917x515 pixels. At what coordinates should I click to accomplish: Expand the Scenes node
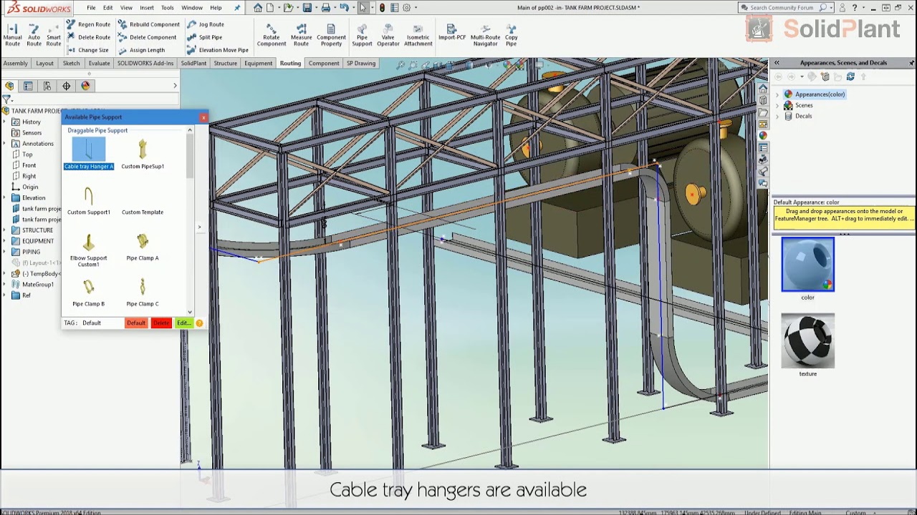(x=778, y=105)
